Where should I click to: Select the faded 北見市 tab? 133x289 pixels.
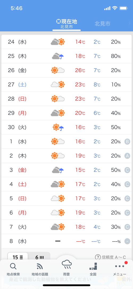(102, 24)
